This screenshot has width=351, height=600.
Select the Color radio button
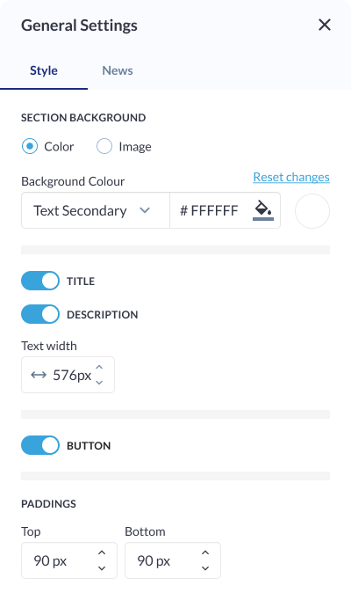(30, 146)
